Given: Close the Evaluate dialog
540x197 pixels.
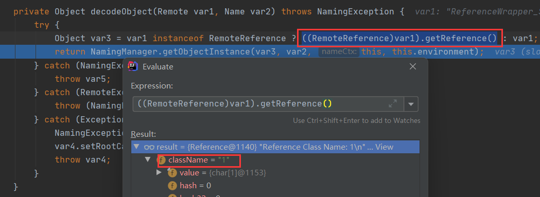Looking at the screenshot, I should click(413, 67).
